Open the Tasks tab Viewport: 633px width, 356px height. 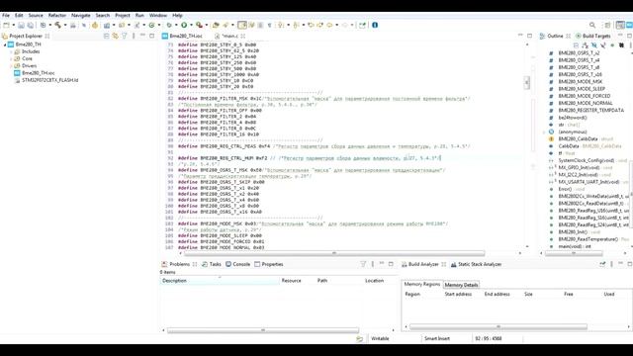coord(212,264)
